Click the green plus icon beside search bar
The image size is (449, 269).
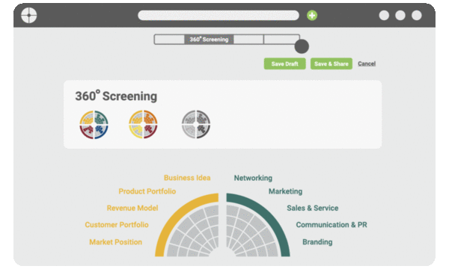coord(312,15)
